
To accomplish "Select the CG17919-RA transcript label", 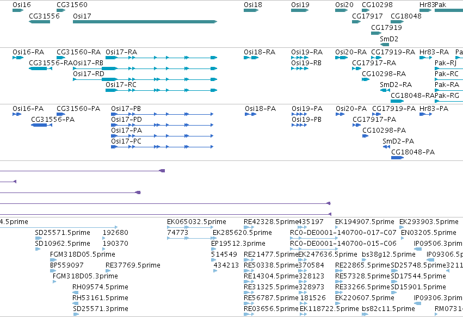I will click(393, 52).
